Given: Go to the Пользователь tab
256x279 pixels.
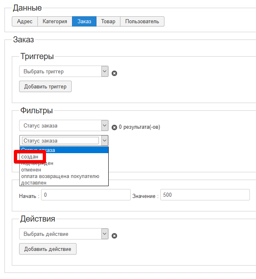Looking at the screenshot, I should 142,22.
